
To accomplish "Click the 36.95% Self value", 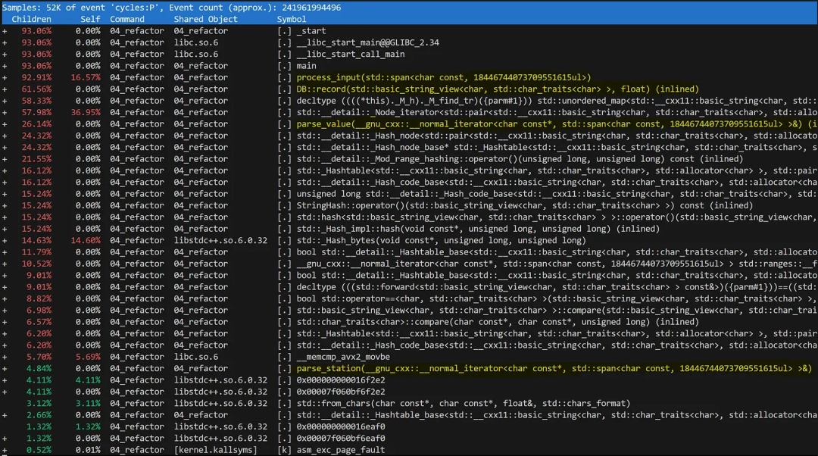I will [x=86, y=113].
